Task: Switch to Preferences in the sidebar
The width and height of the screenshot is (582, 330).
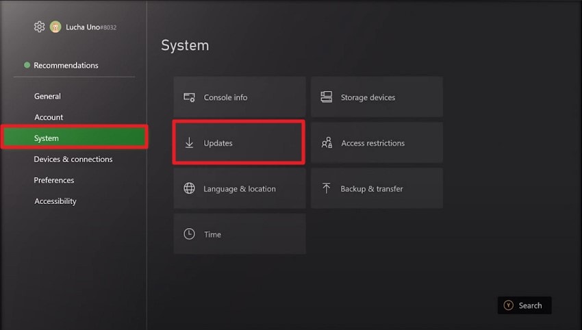Action: point(54,180)
